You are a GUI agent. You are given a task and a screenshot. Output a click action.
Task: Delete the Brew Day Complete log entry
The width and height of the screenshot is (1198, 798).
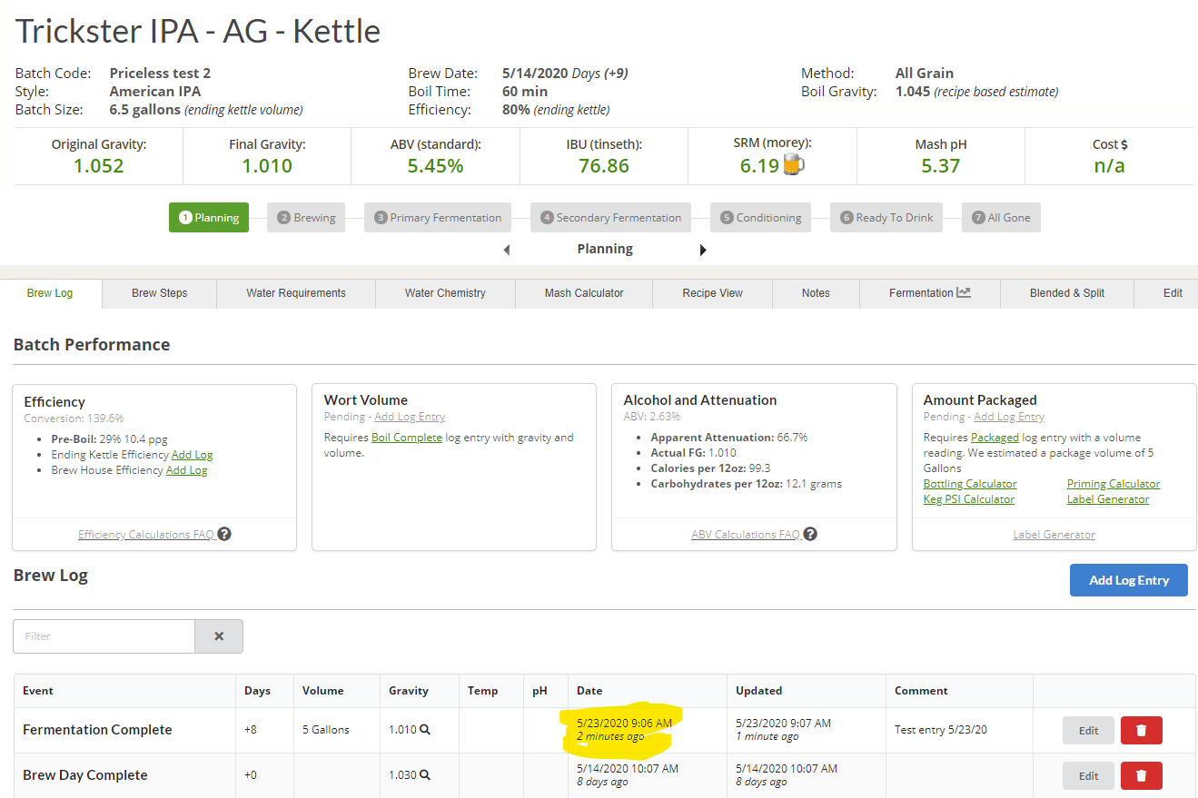pos(1141,775)
